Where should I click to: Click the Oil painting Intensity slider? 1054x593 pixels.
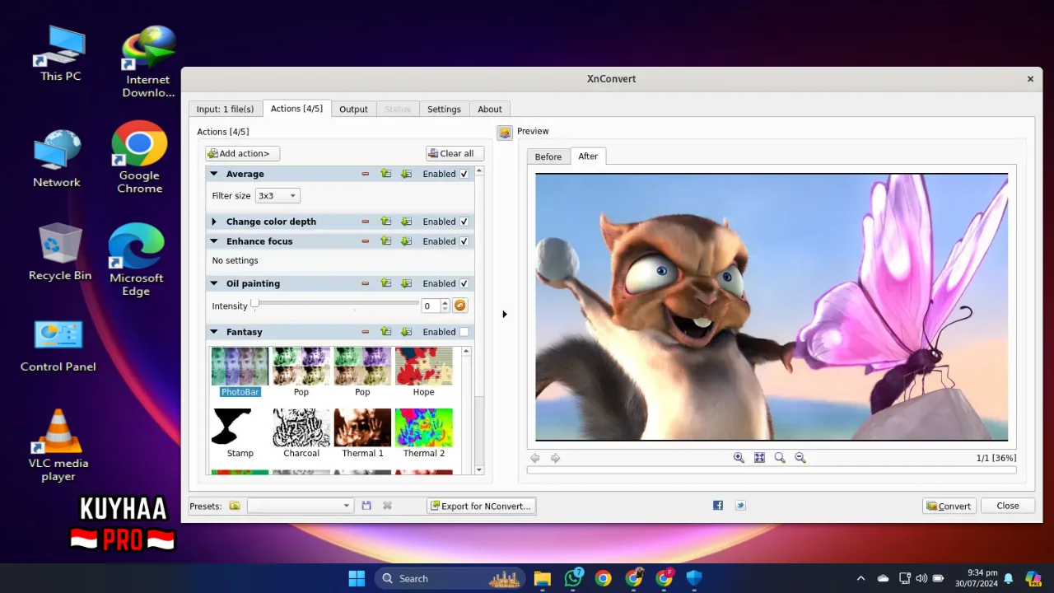click(336, 305)
